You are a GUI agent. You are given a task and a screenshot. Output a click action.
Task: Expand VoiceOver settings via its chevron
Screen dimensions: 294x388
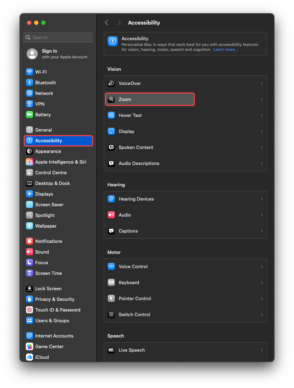(x=262, y=83)
